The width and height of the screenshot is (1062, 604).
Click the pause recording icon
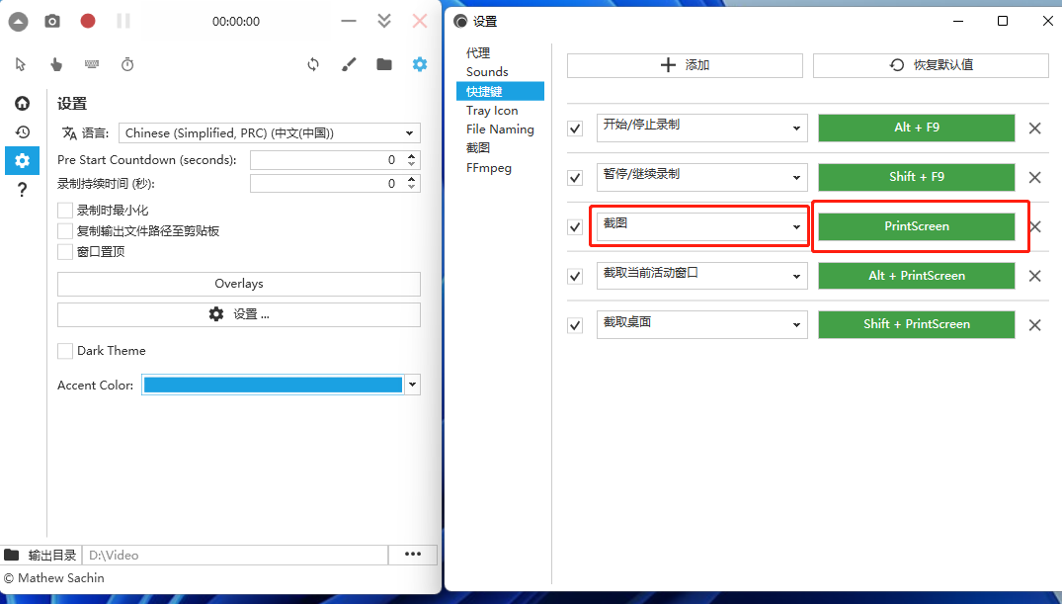click(x=123, y=21)
